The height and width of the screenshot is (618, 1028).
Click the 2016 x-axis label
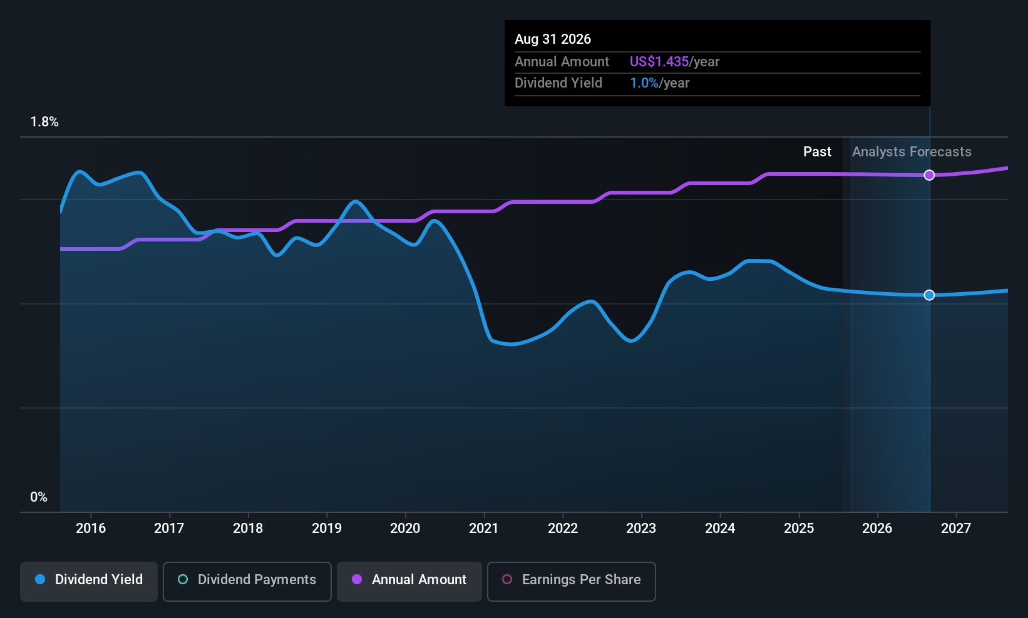tap(91, 529)
